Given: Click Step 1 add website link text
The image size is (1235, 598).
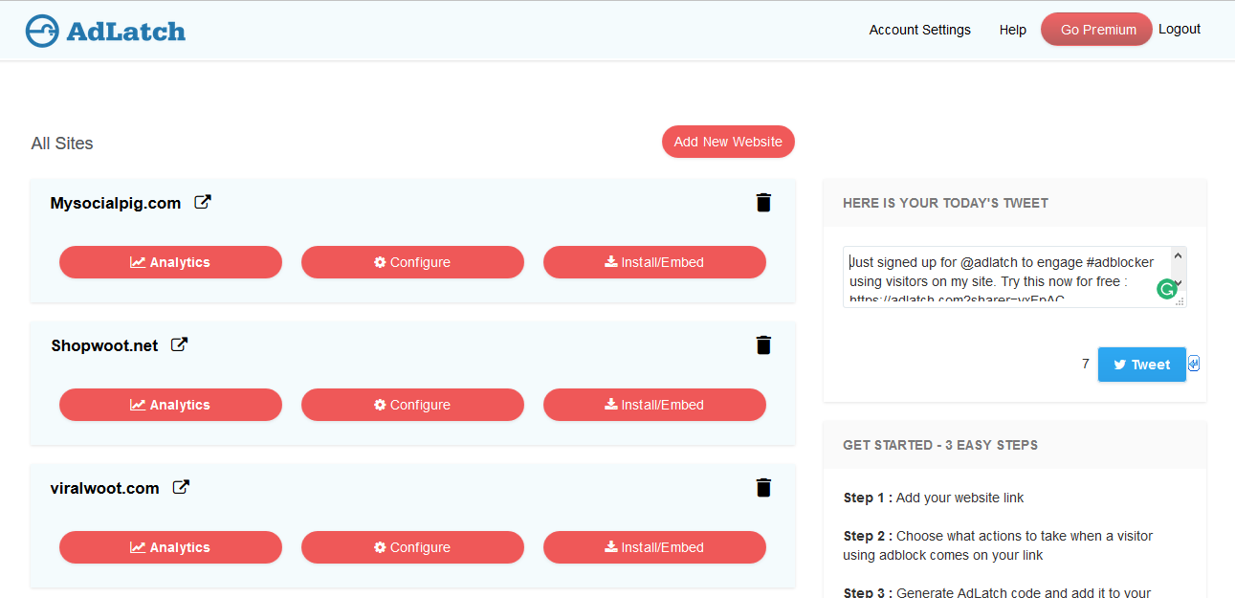Looking at the screenshot, I should click(934, 498).
